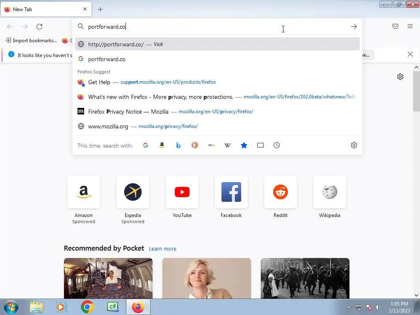
Task: Open new tab personalize gear icon
Action: 400,77
